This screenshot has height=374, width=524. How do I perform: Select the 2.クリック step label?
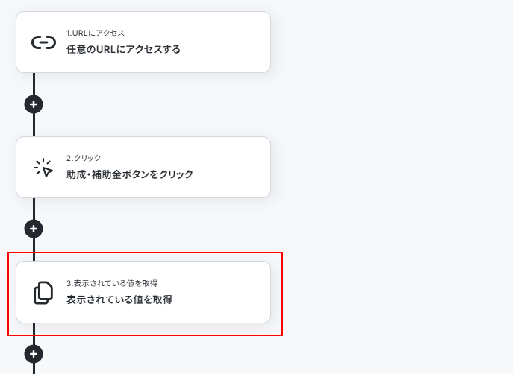[84, 158]
